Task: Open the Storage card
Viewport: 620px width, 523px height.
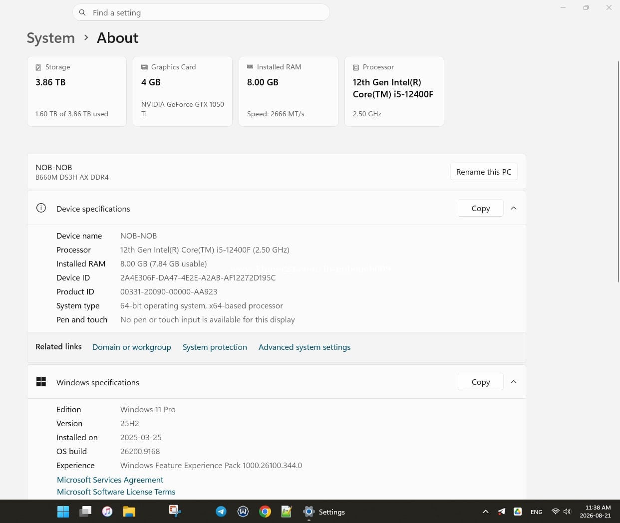Action: click(77, 91)
